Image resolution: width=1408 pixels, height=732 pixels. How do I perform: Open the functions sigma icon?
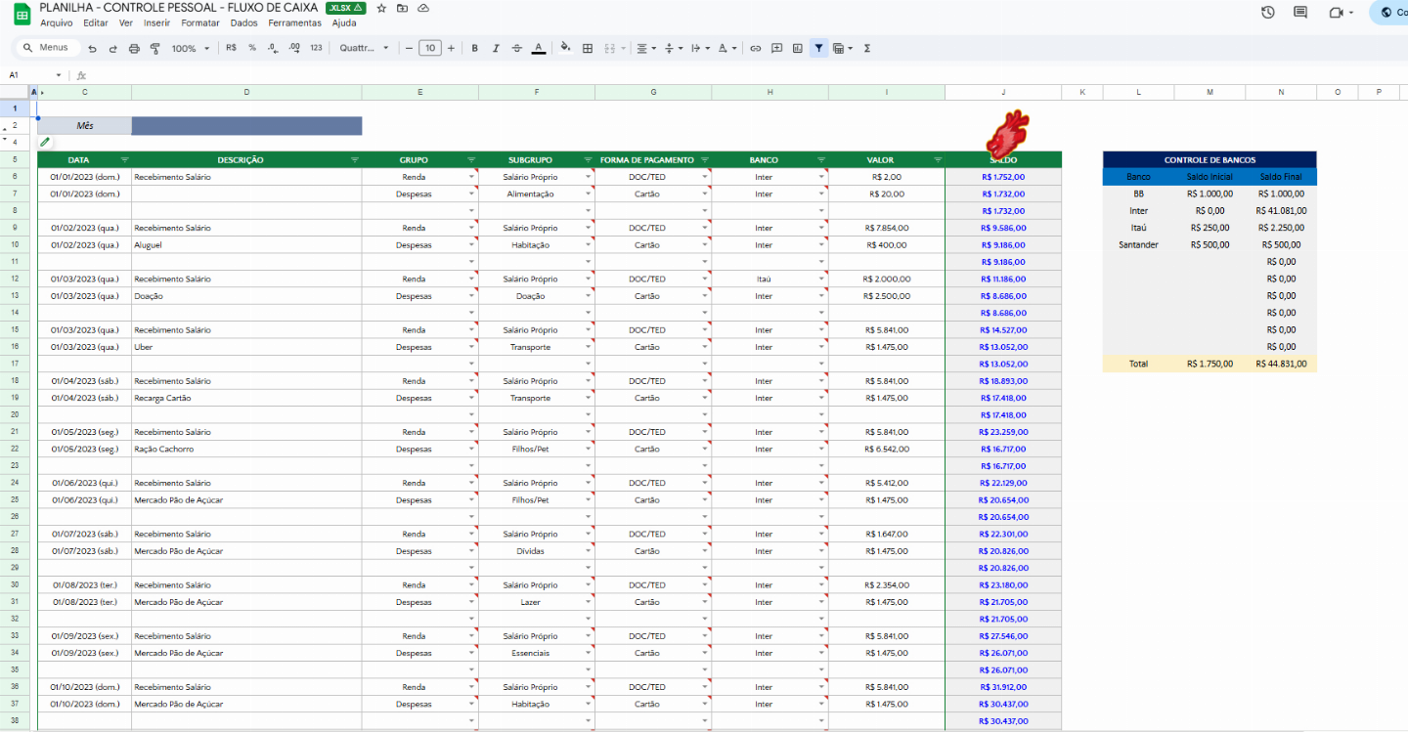(x=867, y=48)
